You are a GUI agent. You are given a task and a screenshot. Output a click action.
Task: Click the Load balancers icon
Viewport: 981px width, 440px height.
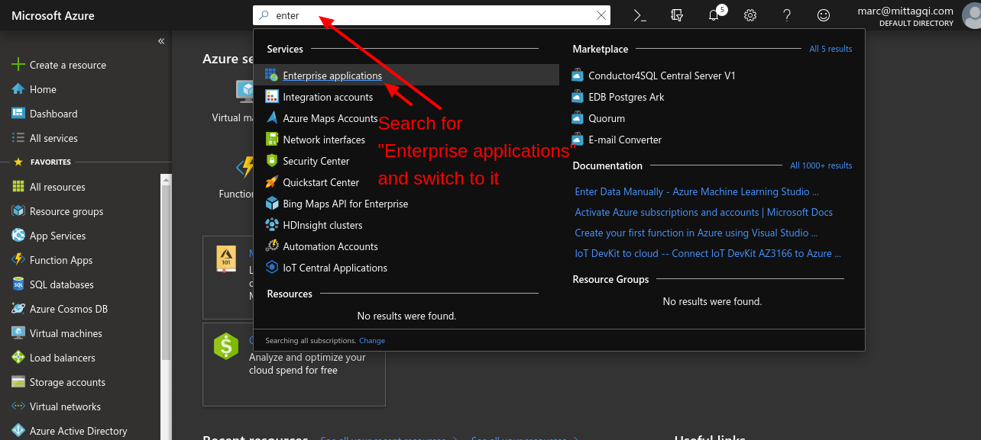(x=18, y=358)
